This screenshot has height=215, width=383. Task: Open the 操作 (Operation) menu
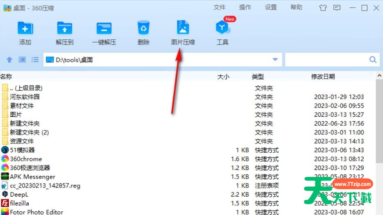point(245,7)
